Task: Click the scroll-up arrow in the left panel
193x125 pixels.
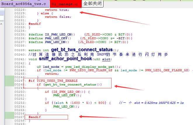Action: coord(1,24)
